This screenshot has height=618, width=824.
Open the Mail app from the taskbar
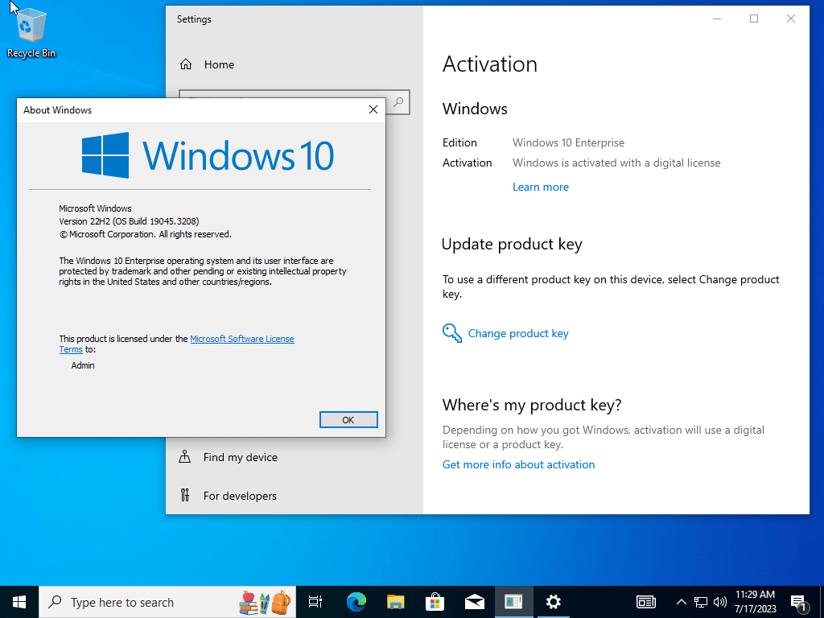(475, 602)
